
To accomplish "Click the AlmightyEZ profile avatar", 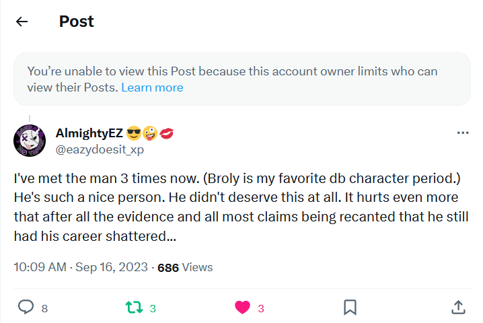I will point(30,141).
